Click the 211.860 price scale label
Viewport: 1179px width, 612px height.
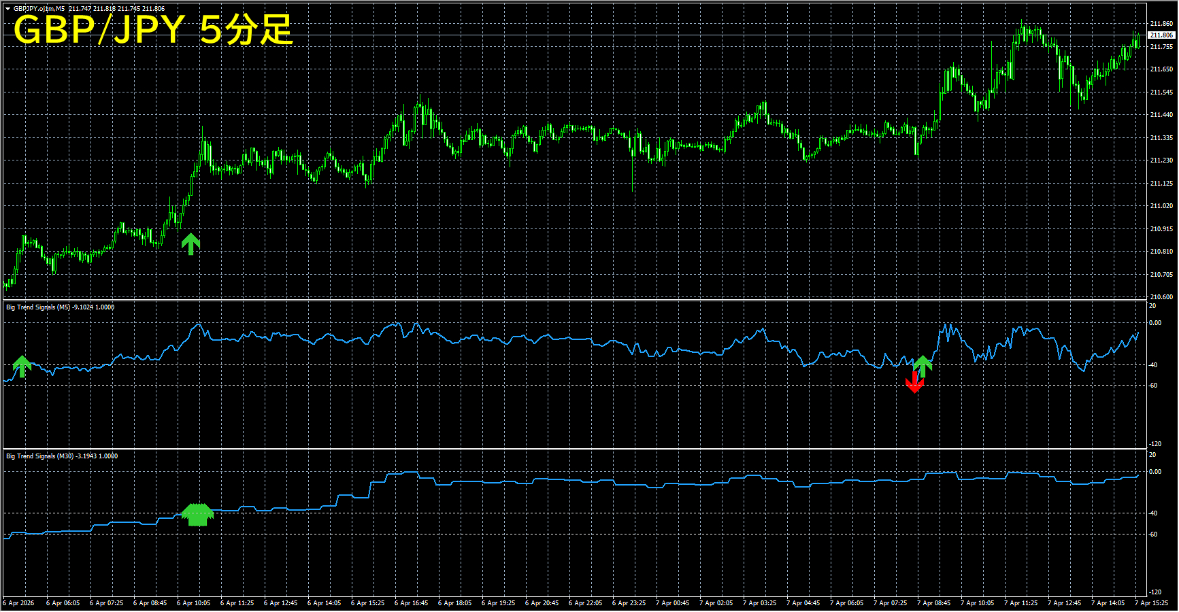tap(1161, 24)
